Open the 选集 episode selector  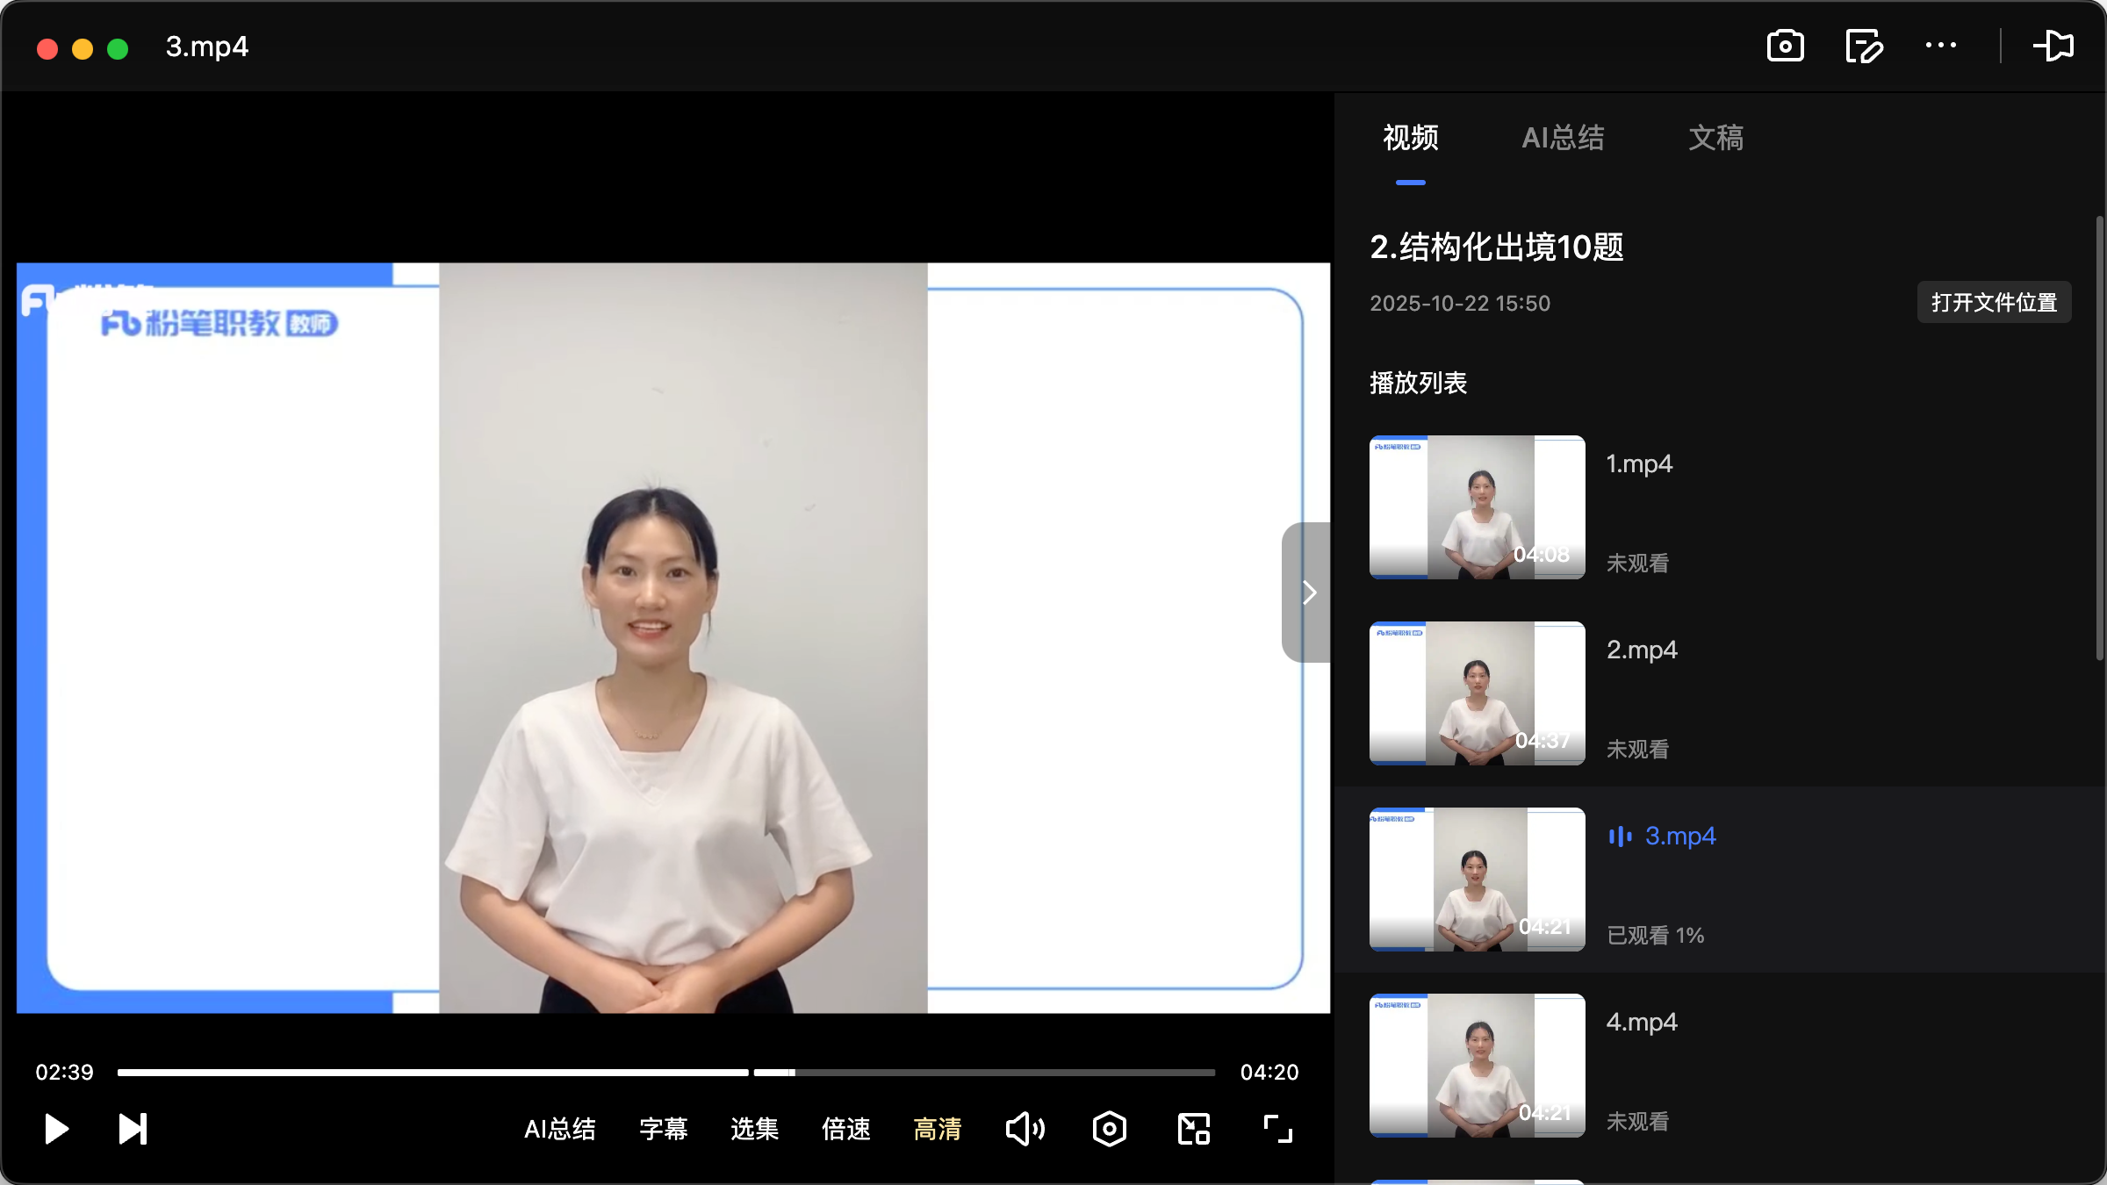[x=753, y=1129]
